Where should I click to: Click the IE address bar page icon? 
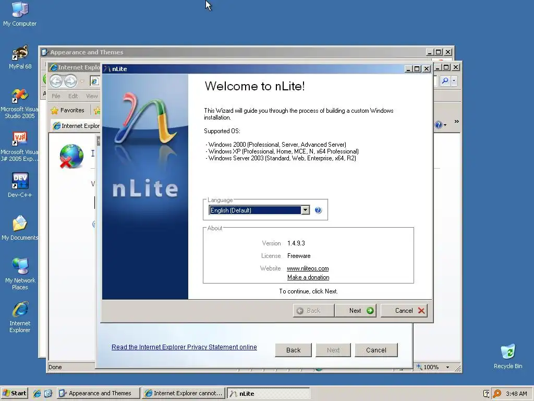click(95, 81)
